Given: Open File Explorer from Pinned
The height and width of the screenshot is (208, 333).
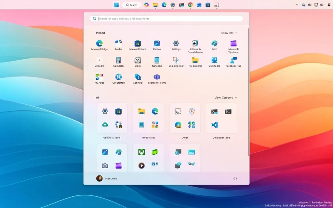Looking at the screenshot, I should (x=195, y=62).
